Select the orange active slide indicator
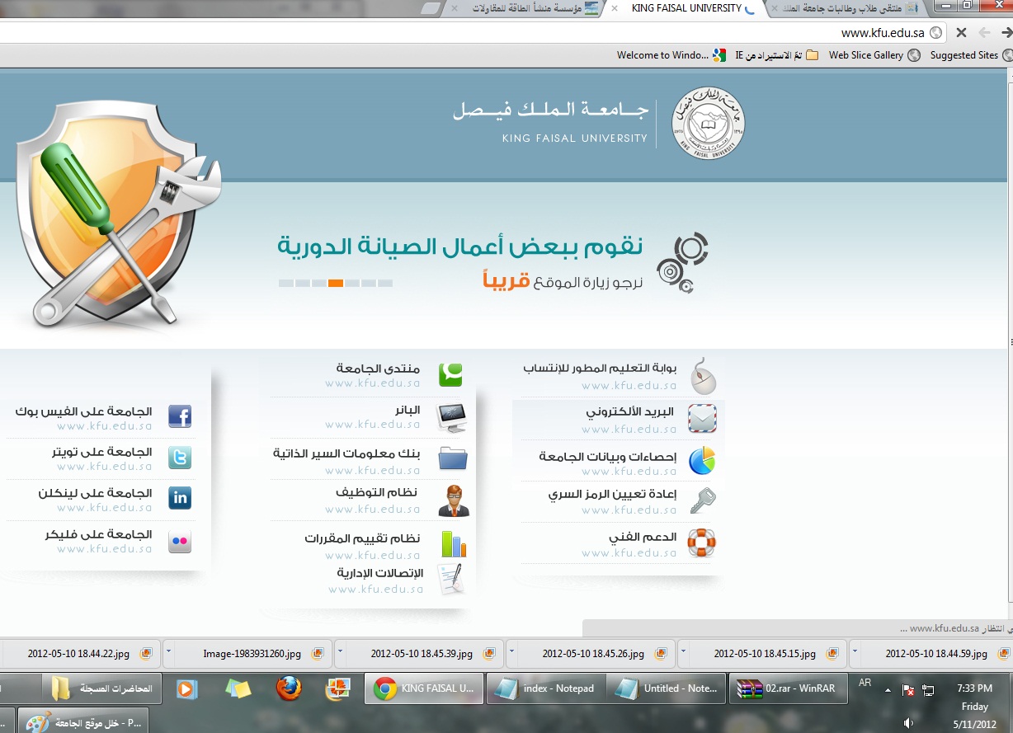Image resolution: width=1013 pixels, height=733 pixels. (x=336, y=283)
